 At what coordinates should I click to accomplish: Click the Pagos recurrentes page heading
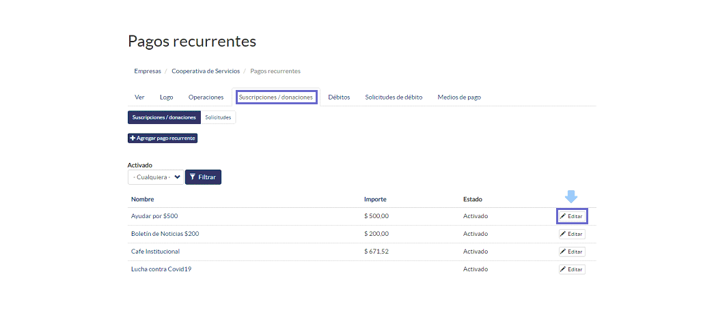[192, 41]
